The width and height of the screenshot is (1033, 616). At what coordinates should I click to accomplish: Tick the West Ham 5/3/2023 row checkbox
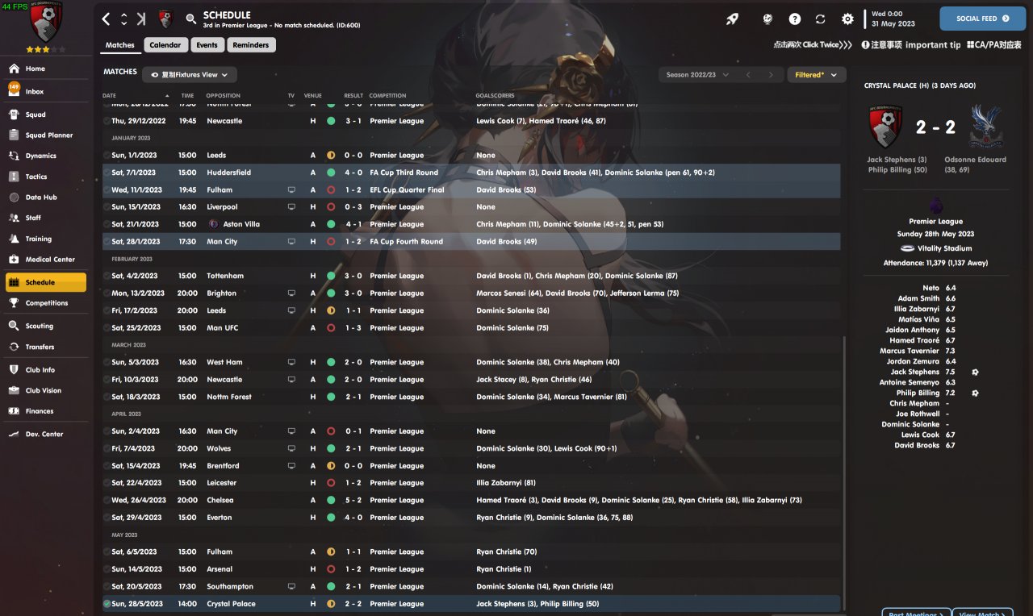point(107,362)
